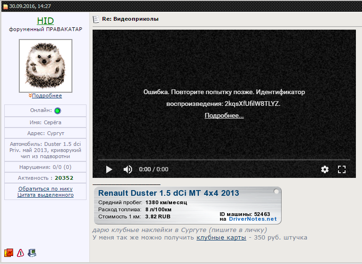This screenshot has width=362, height=264.
Task: Click the video time display 0:00 / 0:00
Action: (x=154, y=169)
